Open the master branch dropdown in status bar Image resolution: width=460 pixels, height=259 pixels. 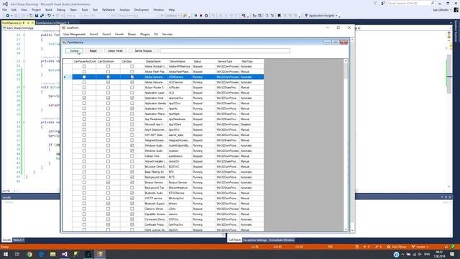[x=420, y=247]
